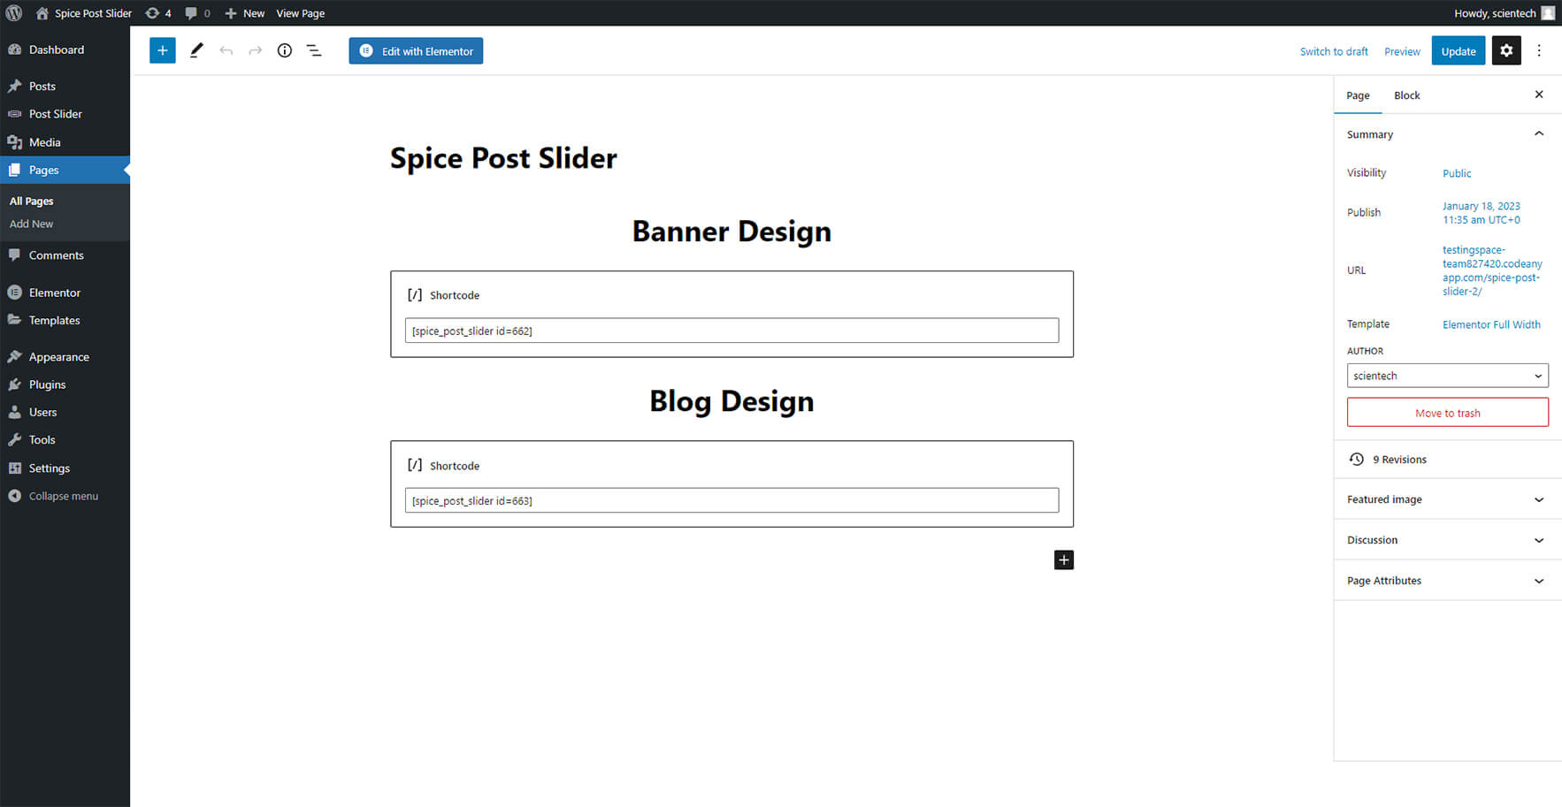Click Edit with Elementor
1562x807 pixels.
point(416,50)
